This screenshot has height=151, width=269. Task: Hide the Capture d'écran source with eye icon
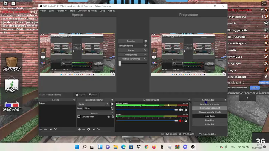[x=109, y=117]
